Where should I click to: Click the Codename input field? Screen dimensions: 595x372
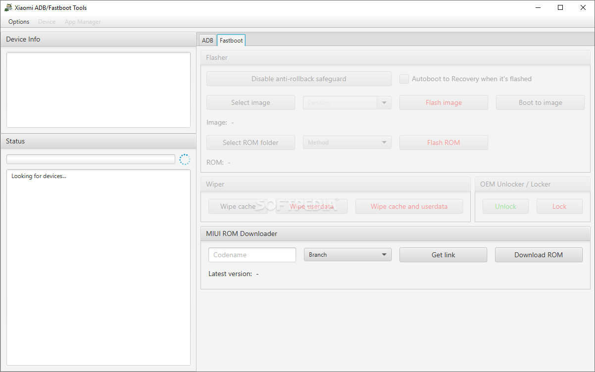click(252, 255)
